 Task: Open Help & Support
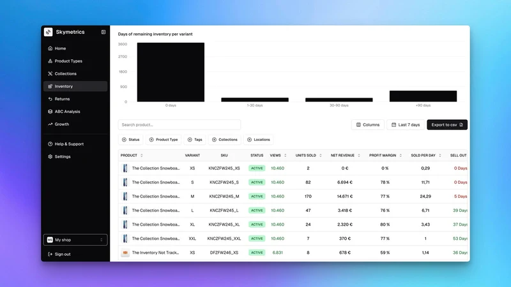[x=75, y=144]
